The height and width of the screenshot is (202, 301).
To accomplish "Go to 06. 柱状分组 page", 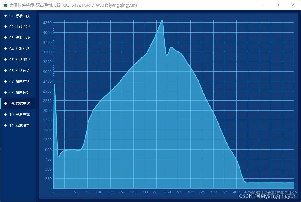I will 18,71.
